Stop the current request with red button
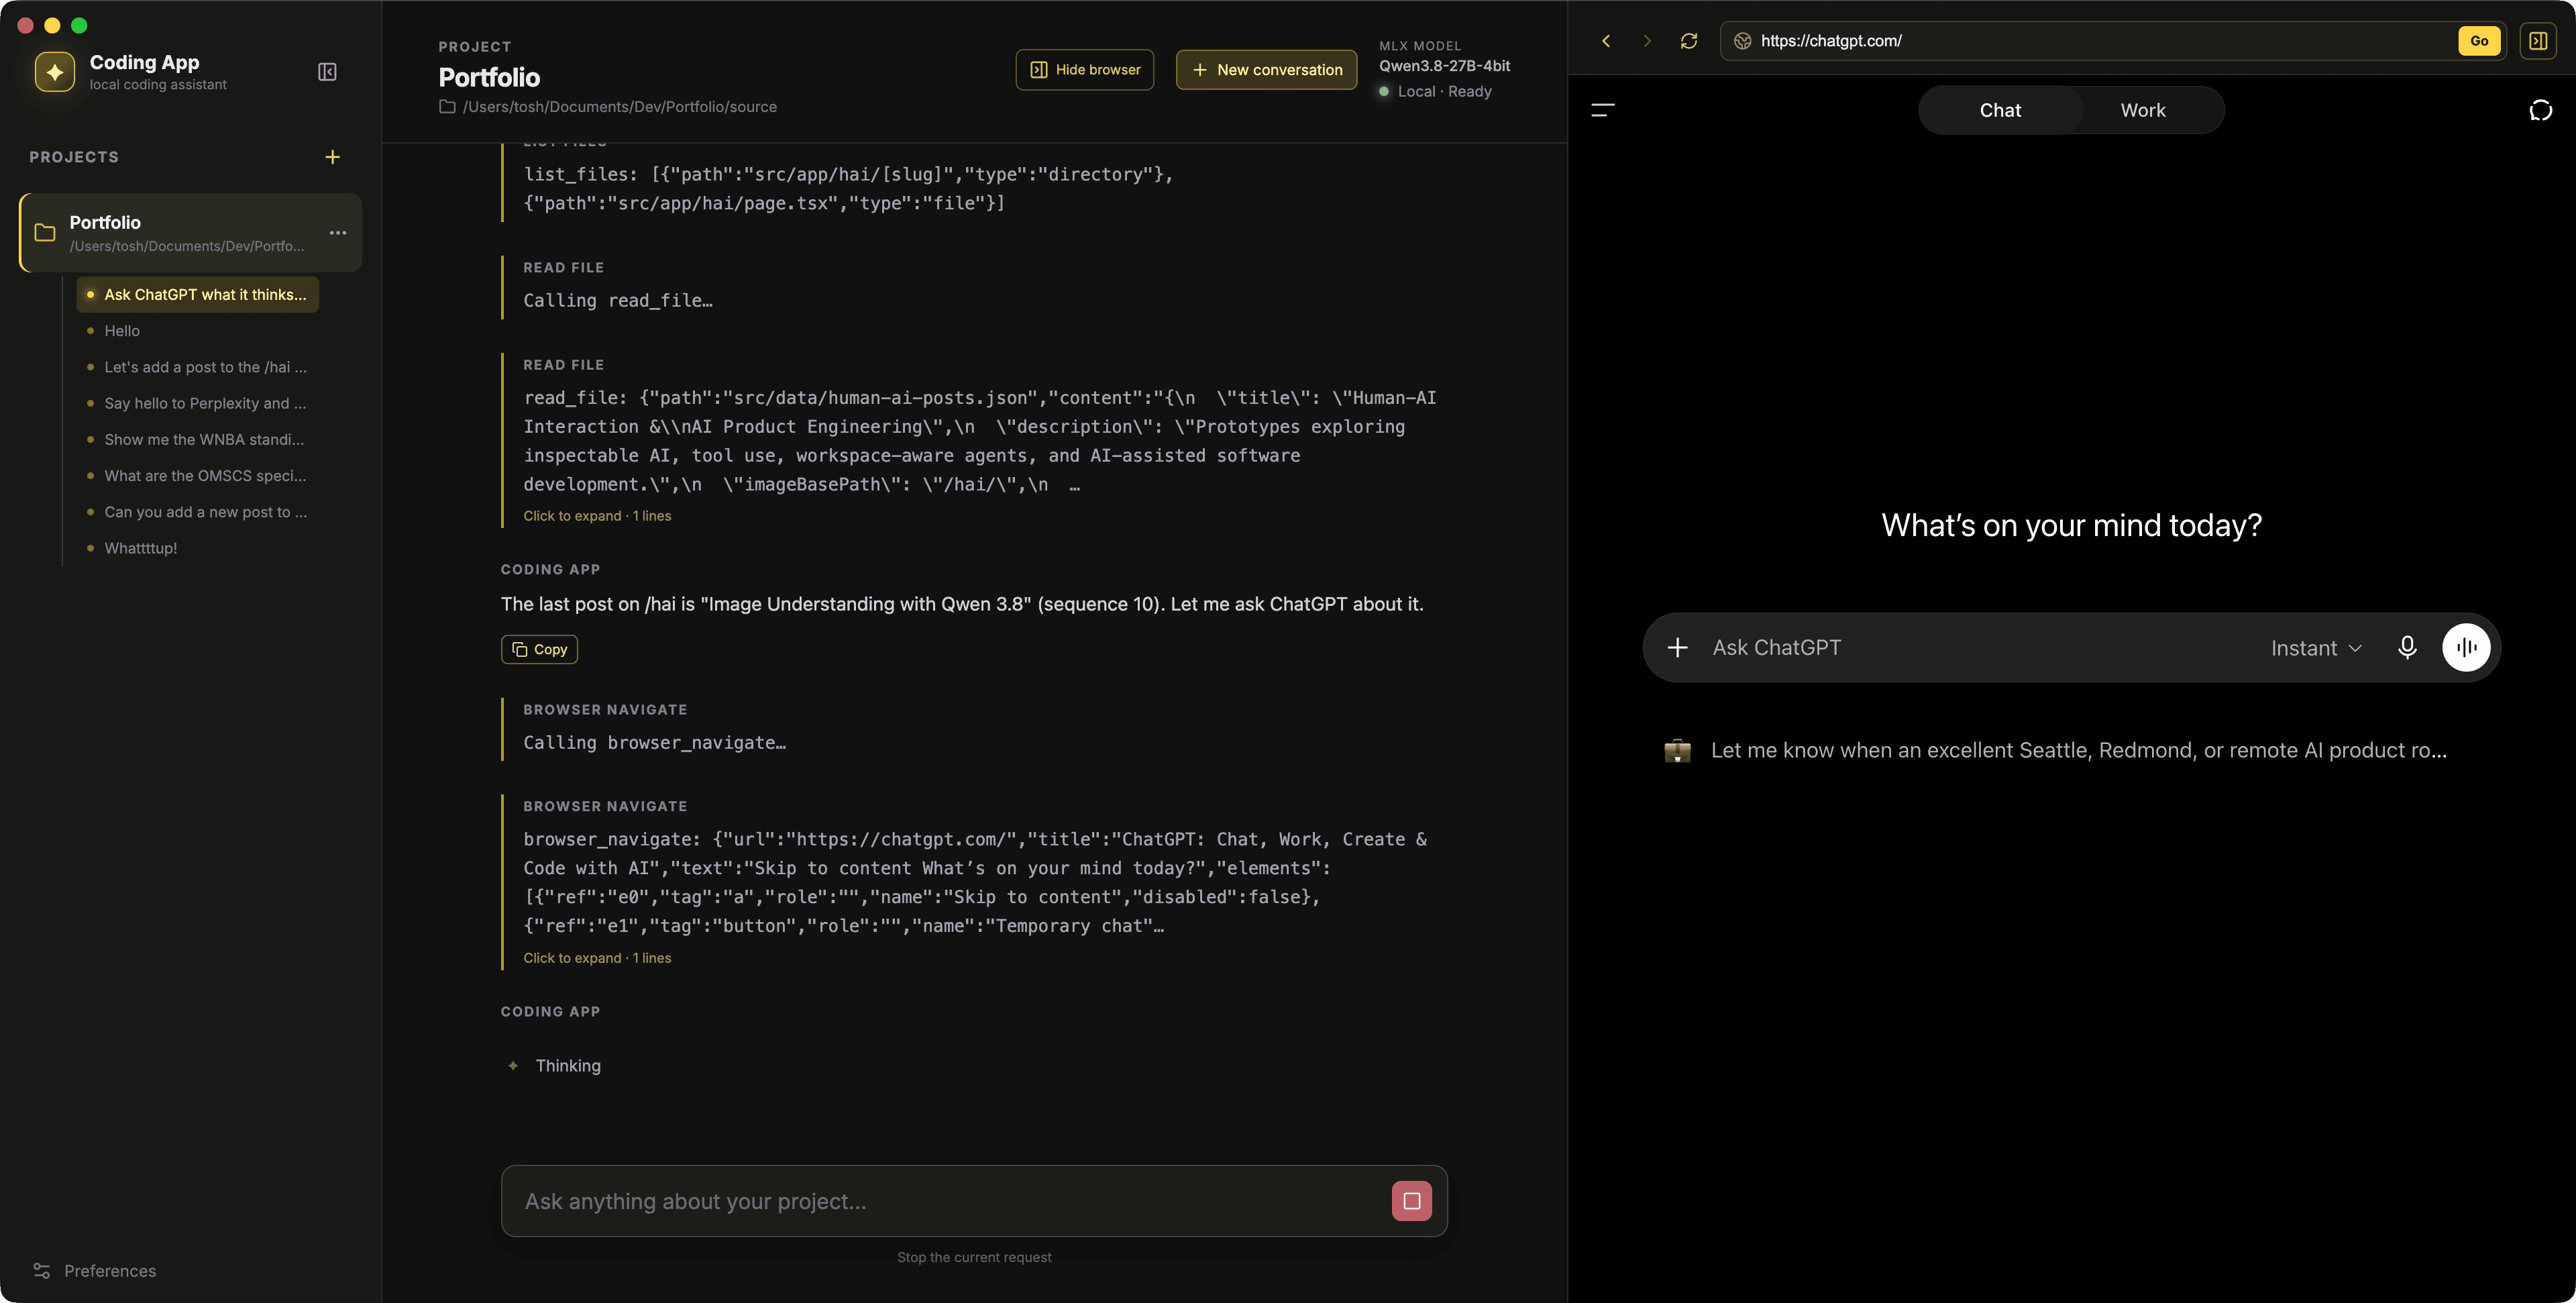This screenshot has width=2576, height=1303. click(x=1412, y=1201)
